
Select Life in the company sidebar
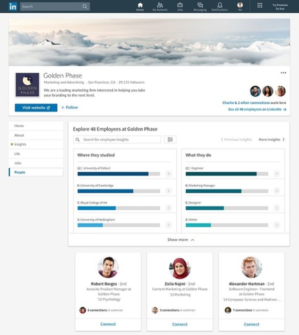(x=36, y=154)
